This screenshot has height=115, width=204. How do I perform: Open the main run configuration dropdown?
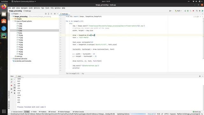click(178, 11)
